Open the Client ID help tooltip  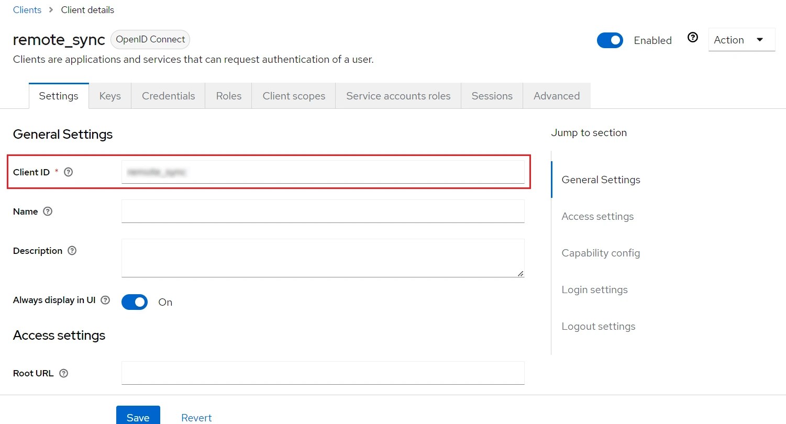pyautogui.click(x=69, y=172)
